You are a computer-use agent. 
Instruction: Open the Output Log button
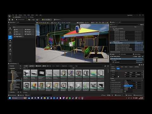point(21,95)
